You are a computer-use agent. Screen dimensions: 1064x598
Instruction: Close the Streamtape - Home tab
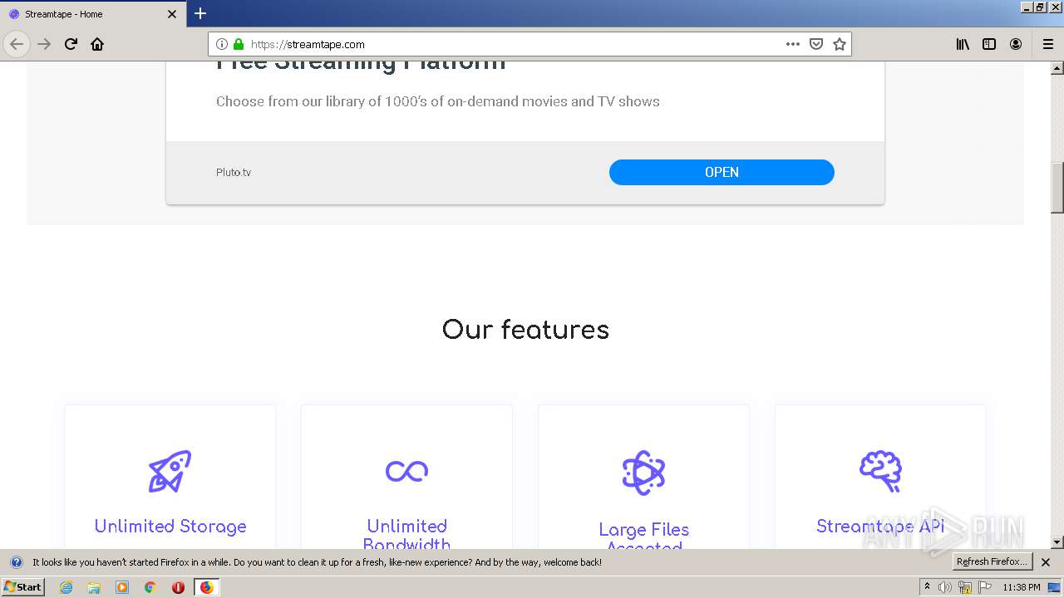click(x=172, y=14)
